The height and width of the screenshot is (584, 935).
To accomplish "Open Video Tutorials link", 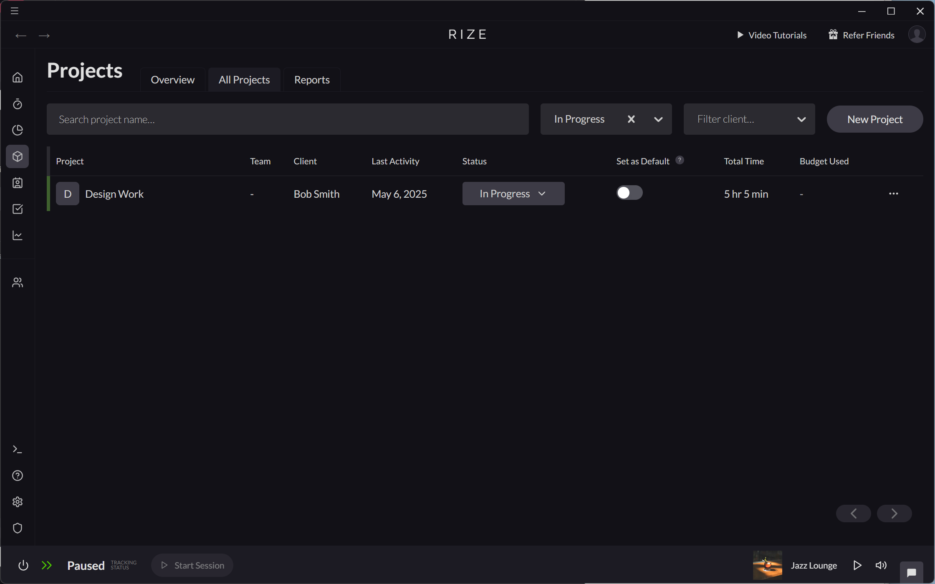I will coord(771,35).
